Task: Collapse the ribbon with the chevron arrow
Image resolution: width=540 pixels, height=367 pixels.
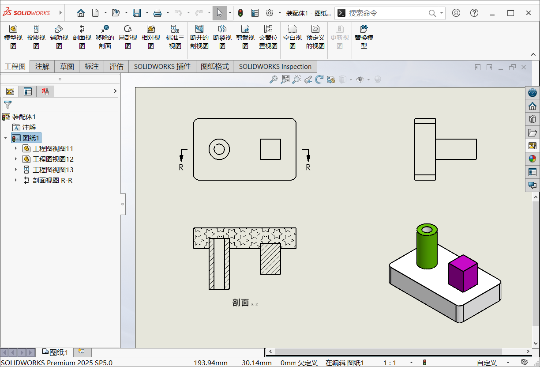Action: (534, 54)
